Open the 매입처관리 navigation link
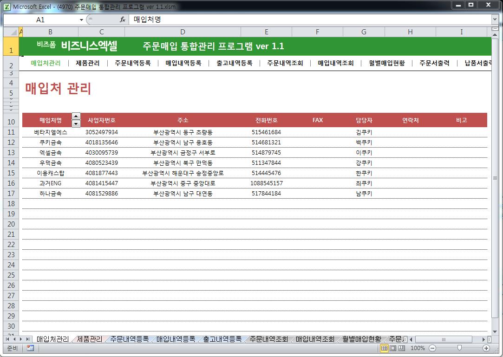Image resolution: width=503 pixels, height=357 pixels. (46, 63)
